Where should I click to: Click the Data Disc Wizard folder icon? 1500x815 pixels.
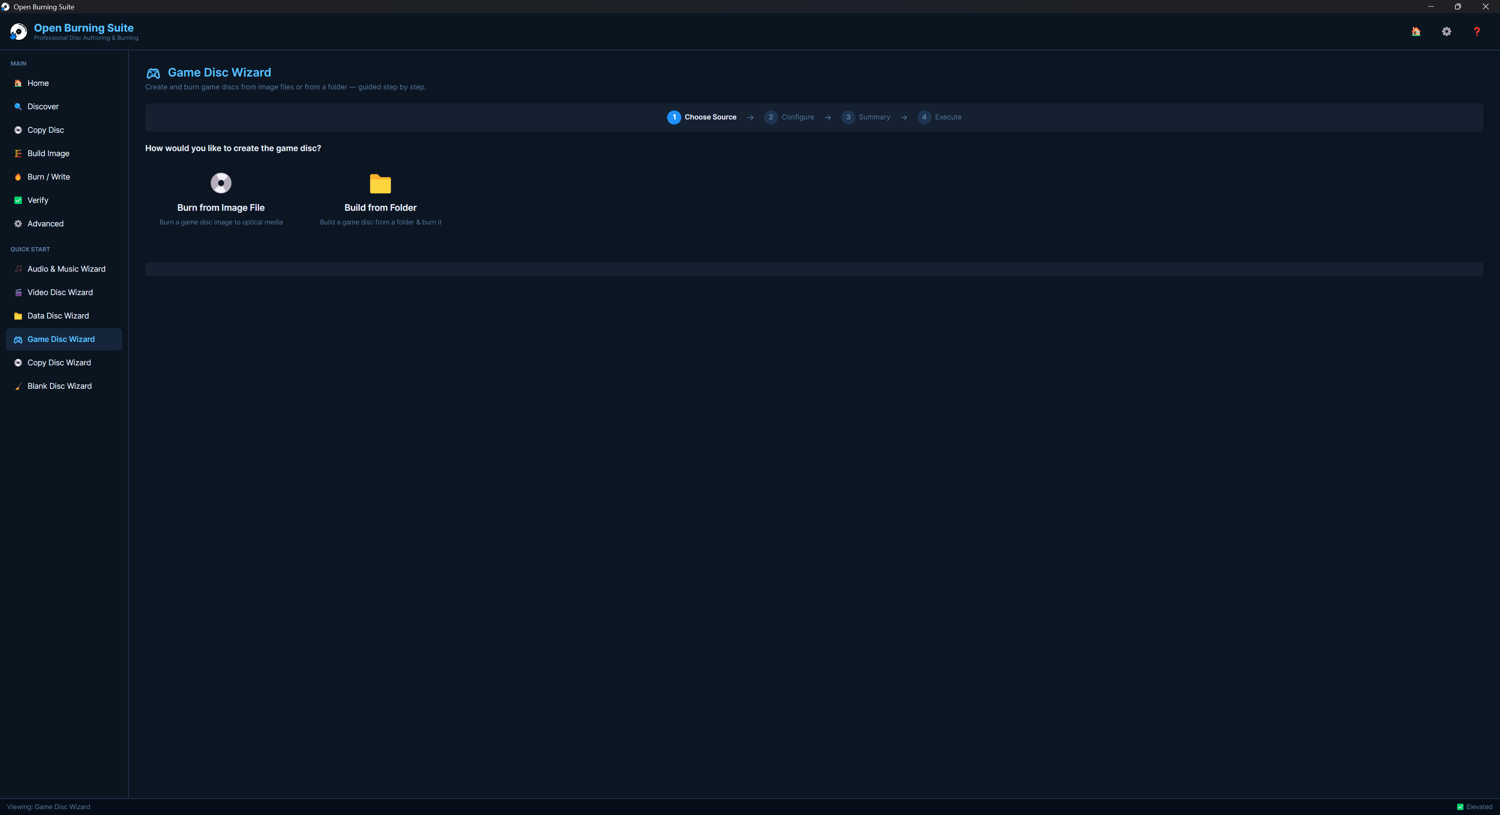[18, 316]
